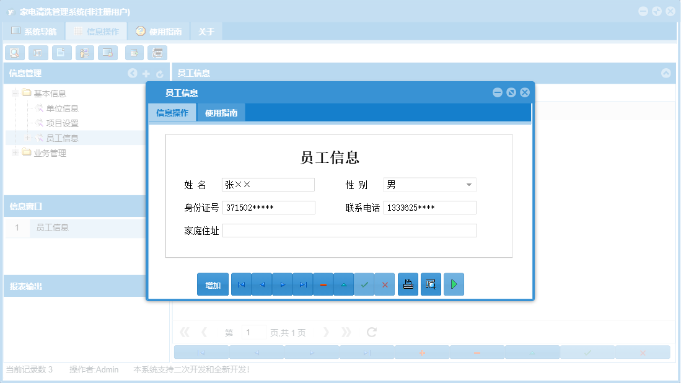
Task: Click the 增加 button to add record
Action: point(213,284)
